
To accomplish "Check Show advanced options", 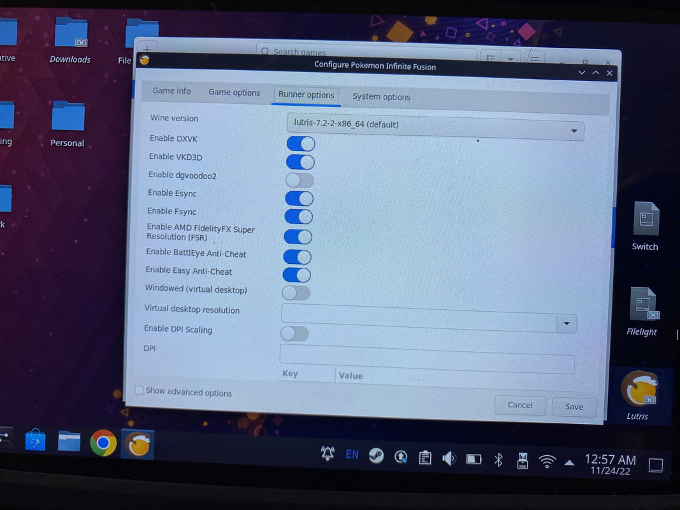I will (x=139, y=390).
